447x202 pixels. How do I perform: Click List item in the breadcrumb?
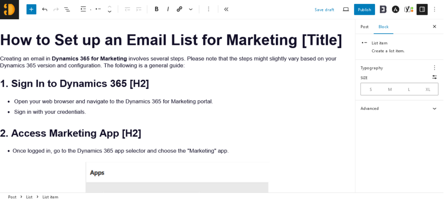coord(50,197)
